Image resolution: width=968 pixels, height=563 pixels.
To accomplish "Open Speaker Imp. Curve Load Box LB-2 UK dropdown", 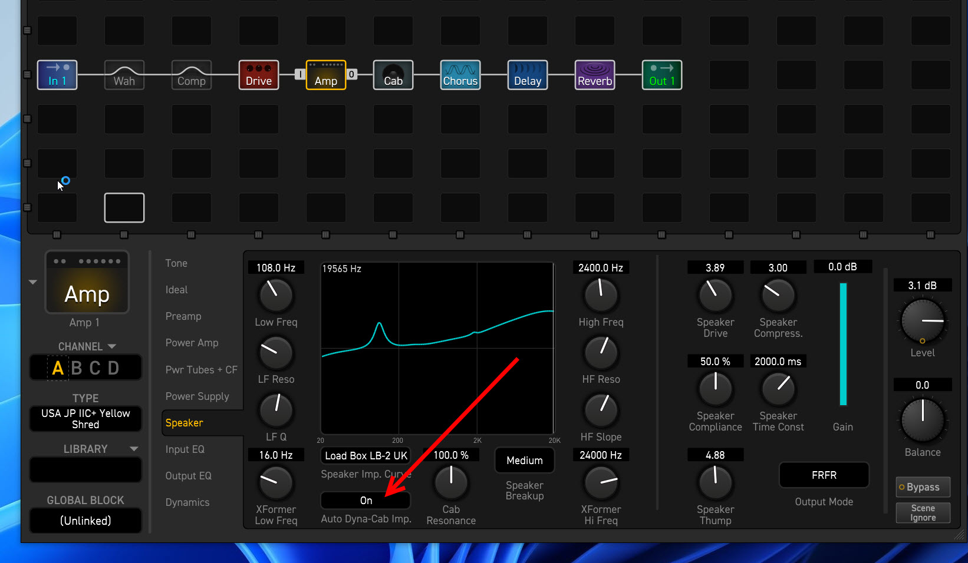I will [366, 456].
